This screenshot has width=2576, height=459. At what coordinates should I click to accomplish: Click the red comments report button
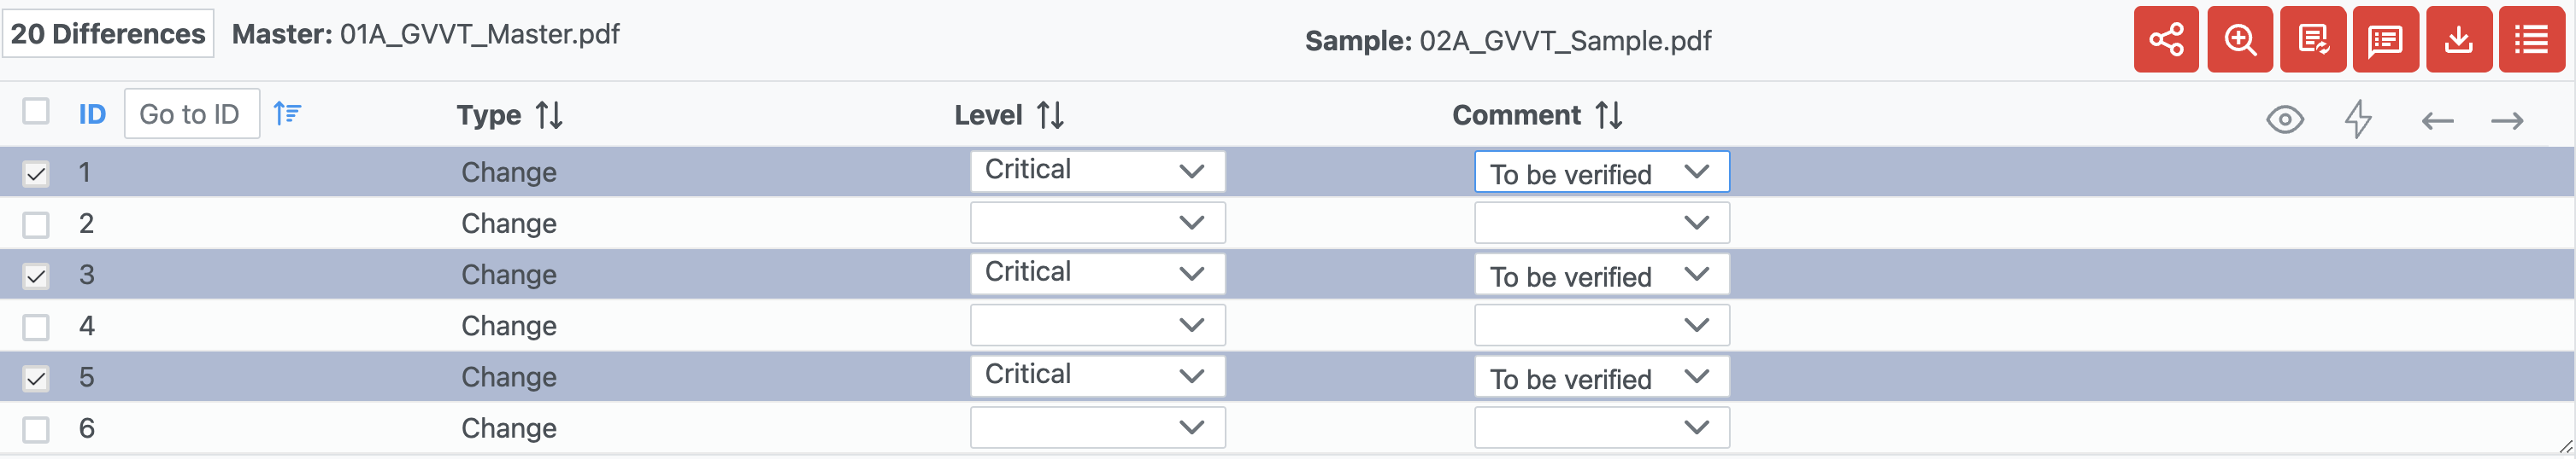point(2385,40)
